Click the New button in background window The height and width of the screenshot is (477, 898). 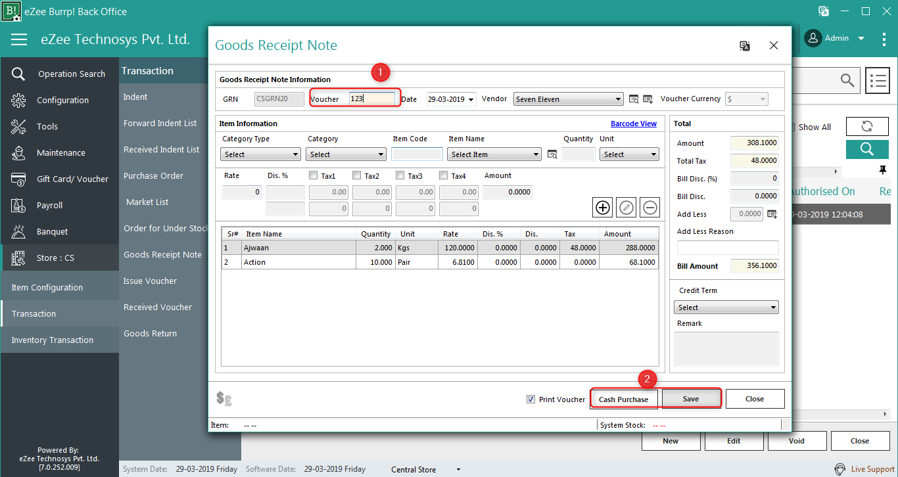(671, 441)
